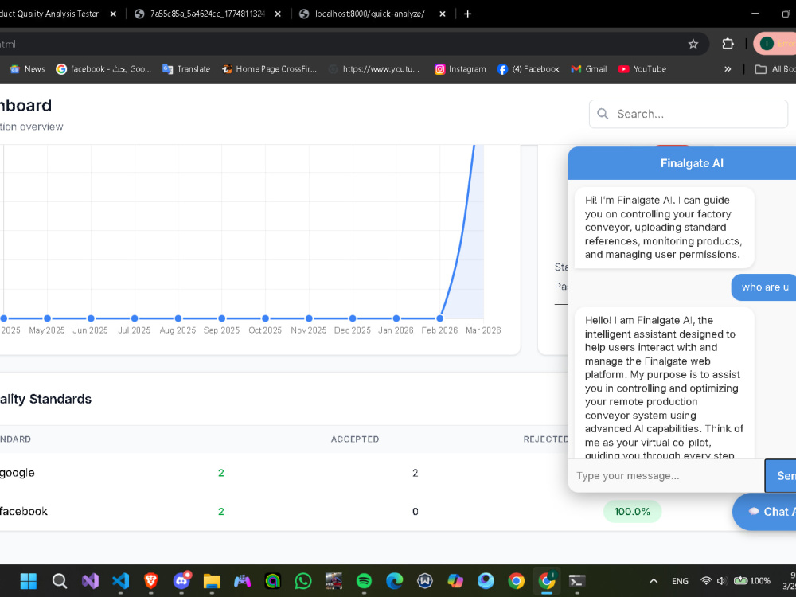Open the Windows Start menu
Screen dimensions: 796x597
point(29,581)
